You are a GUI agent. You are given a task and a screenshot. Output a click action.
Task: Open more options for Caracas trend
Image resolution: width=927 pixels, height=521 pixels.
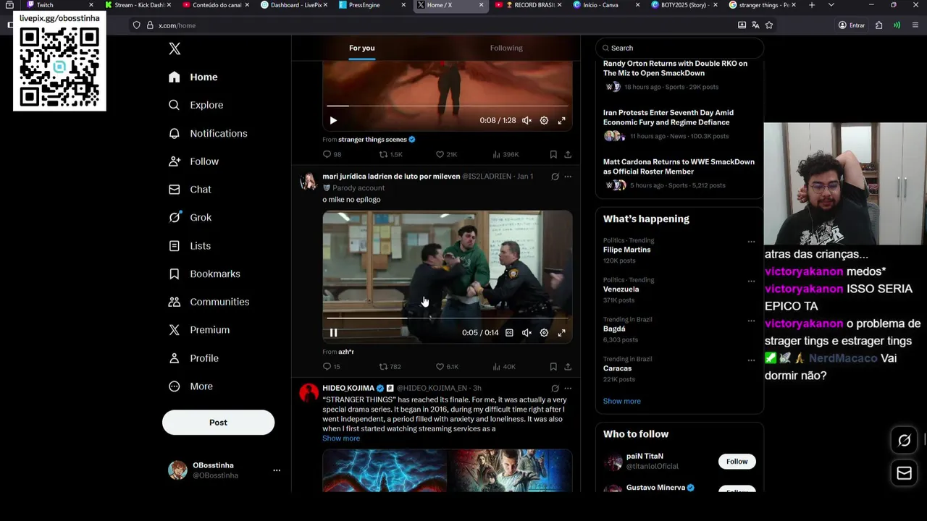[x=751, y=360]
